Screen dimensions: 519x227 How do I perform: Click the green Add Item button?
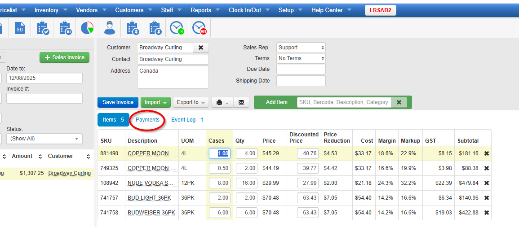(277, 102)
